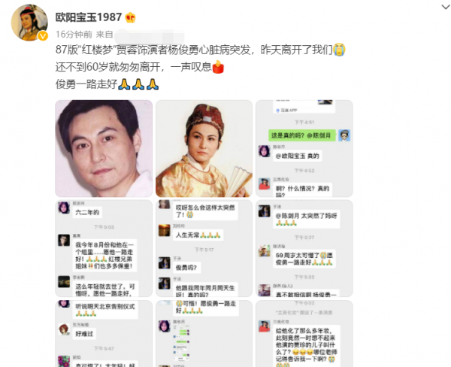Open chat screenshot containing 人生无常

pos(204,248)
